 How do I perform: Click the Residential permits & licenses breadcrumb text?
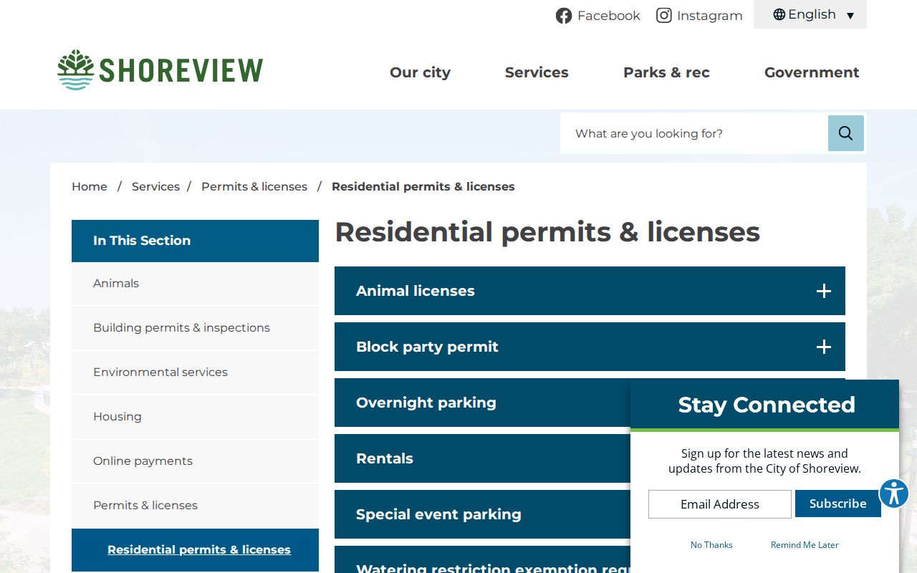click(x=423, y=186)
